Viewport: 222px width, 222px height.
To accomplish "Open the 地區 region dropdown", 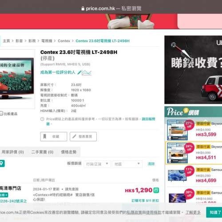I will [127, 164].
